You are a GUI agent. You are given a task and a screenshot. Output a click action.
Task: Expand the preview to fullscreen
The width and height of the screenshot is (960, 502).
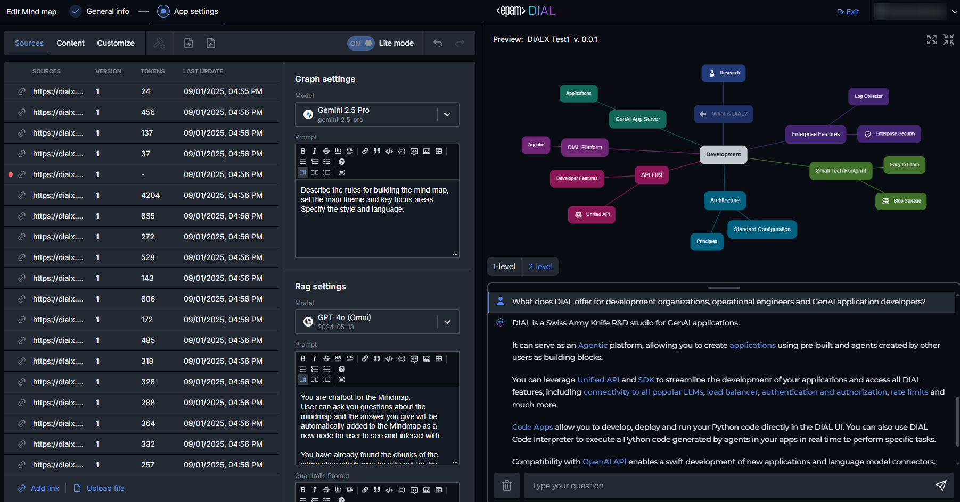931,39
